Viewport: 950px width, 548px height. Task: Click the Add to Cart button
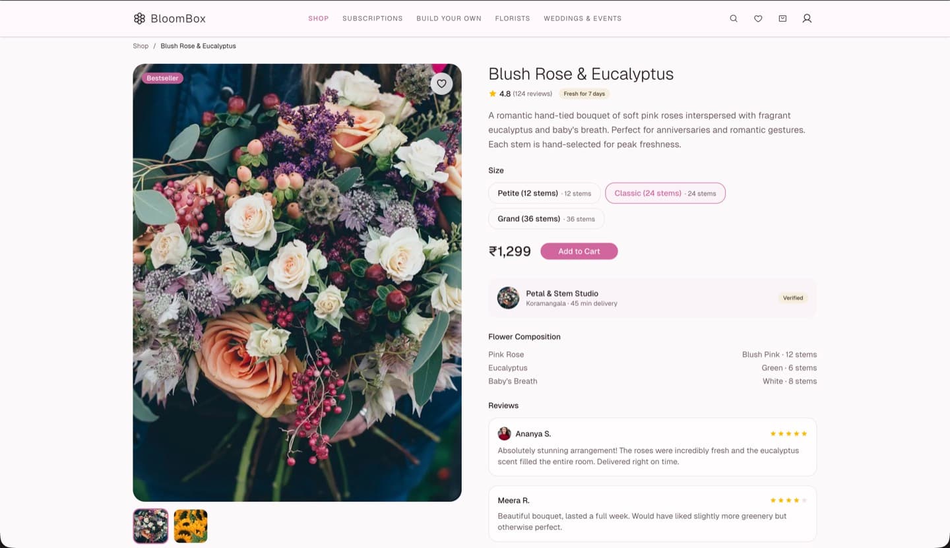(579, 251)
